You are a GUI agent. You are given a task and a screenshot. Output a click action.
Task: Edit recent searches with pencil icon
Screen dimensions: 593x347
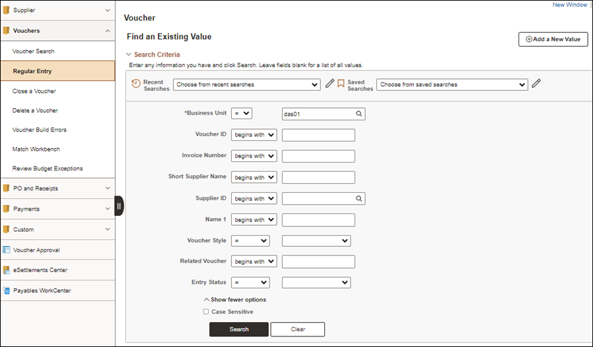pyautogui.click(x=330, y=83)
